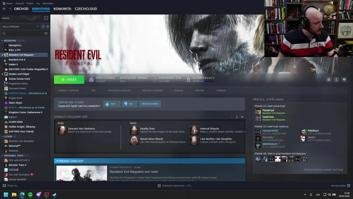
Task: Click the green HRÁT button
Action: pos(69,80)
